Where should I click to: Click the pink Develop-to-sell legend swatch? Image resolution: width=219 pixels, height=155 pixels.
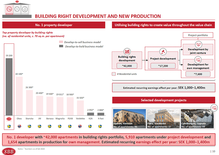[x=61, y=42]
